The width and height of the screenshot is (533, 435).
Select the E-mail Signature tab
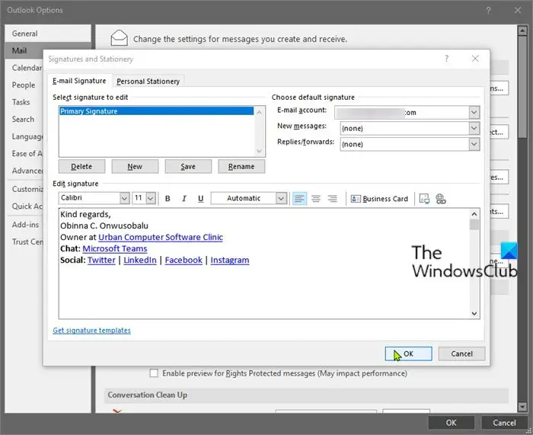(x=79, y=81)
